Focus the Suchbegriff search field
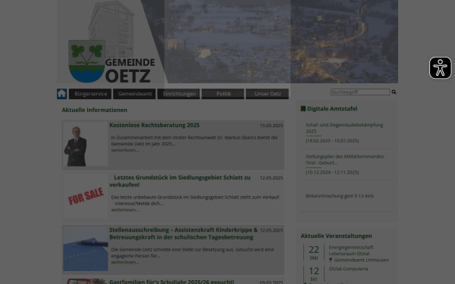This screenshot has height=284, width=455. point(360,92)
